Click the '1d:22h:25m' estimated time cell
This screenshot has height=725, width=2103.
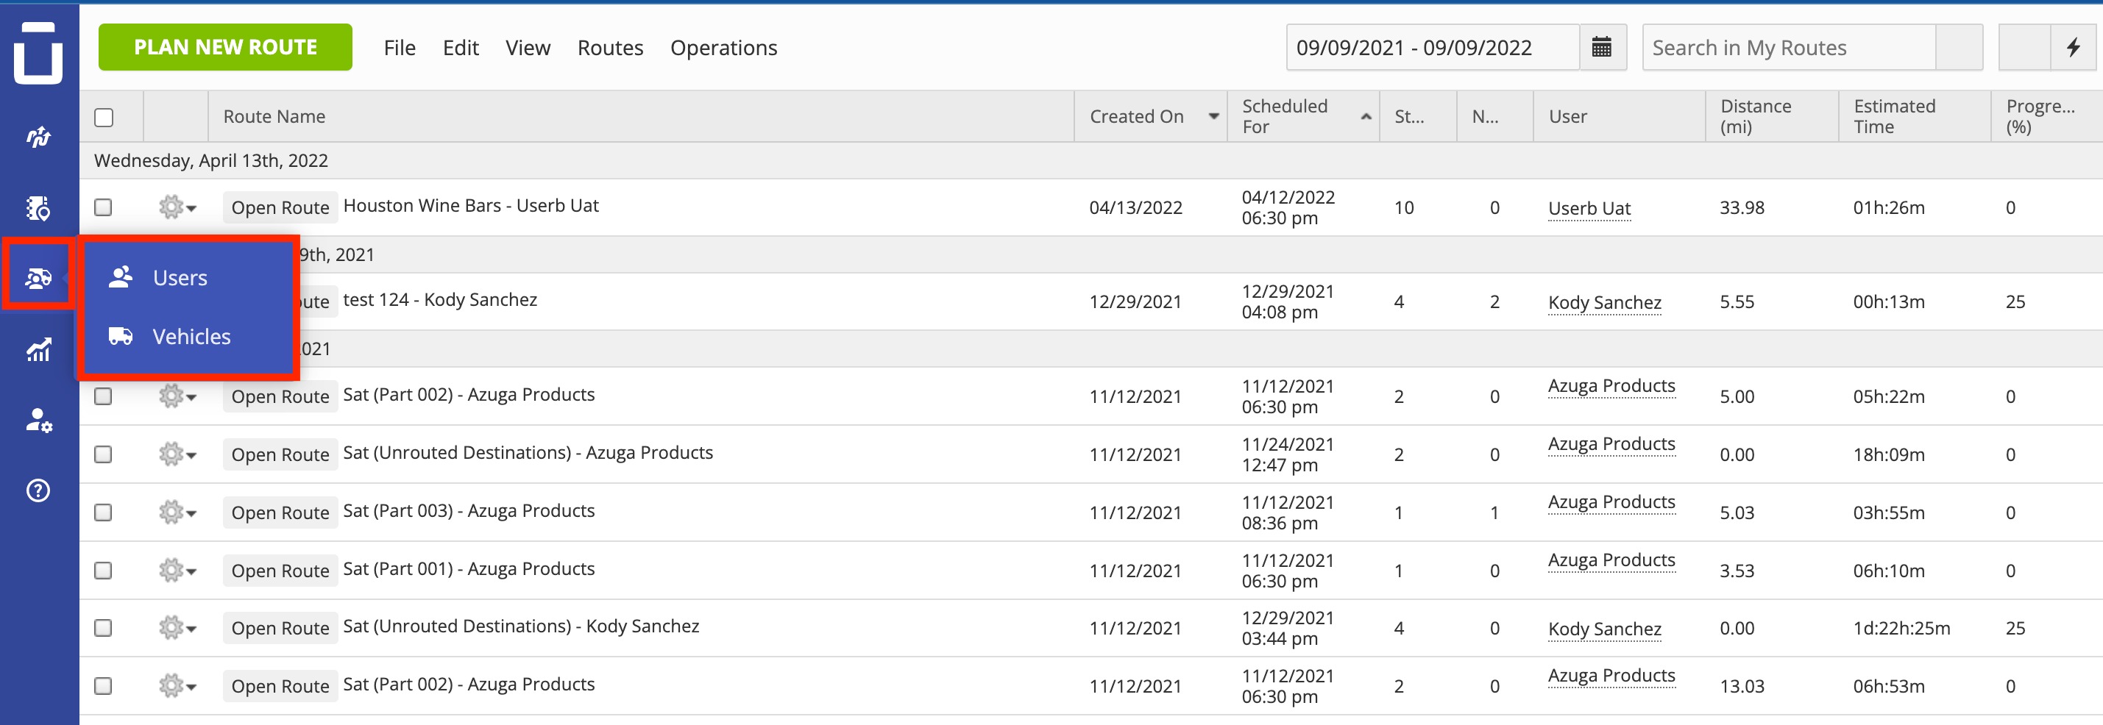click(1901, 628)
